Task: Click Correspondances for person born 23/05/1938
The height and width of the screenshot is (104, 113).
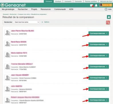Action: click(x=99, y=33)
